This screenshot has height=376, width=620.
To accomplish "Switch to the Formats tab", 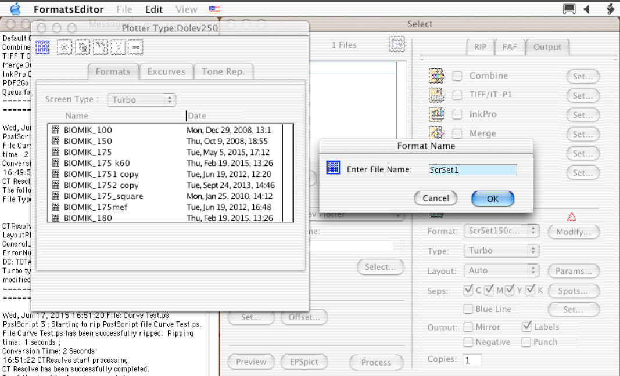I will pyautogui.click(x=113, y=71).
